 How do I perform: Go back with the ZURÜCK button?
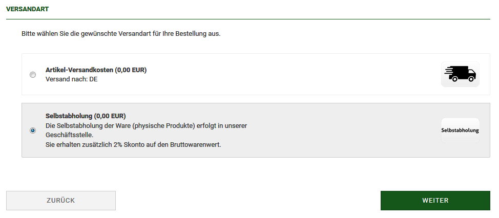click(x=61, y=201)
